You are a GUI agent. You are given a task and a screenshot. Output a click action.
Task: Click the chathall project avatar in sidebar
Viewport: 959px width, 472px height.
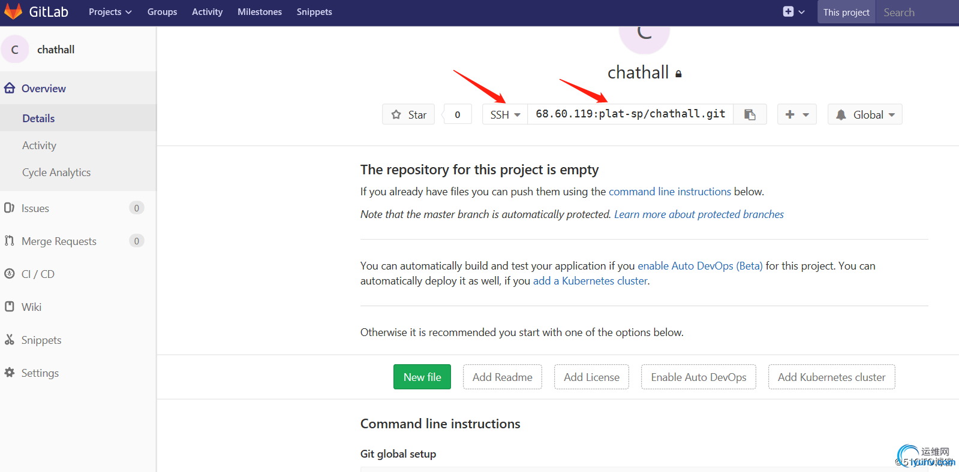point(15,49)
